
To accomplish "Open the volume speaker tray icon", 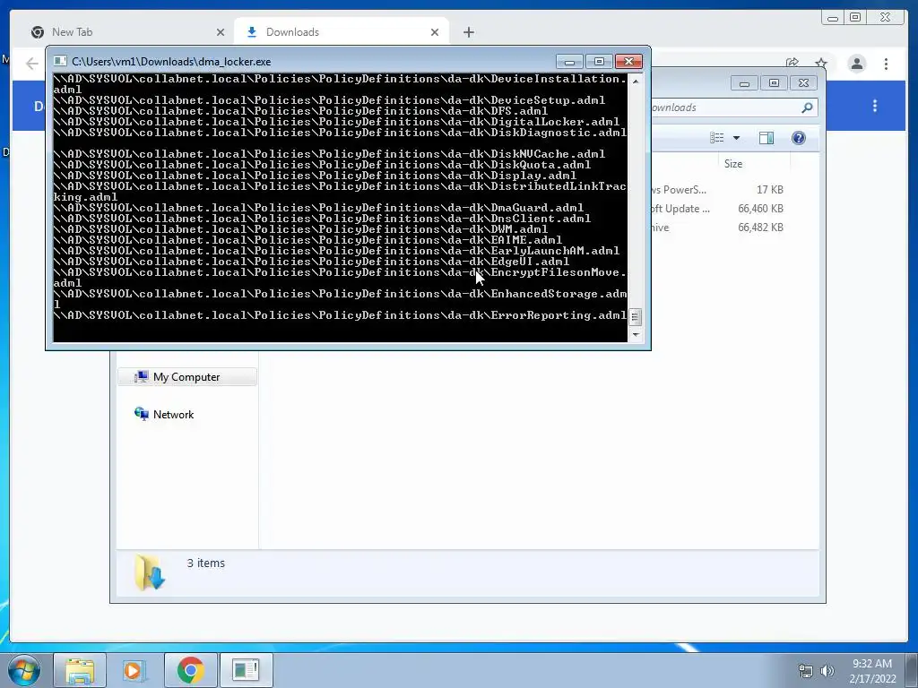I will coord(827,671).
